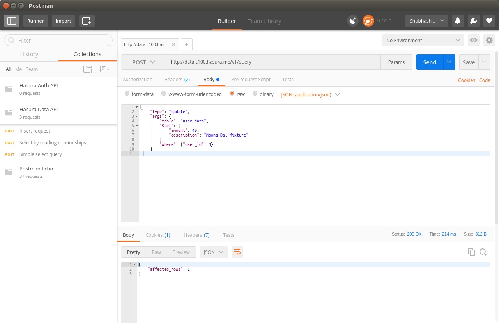Click the Runner button
Image resolution: width=499 pixels, height=323 pixels.
[x=35, y=21]
